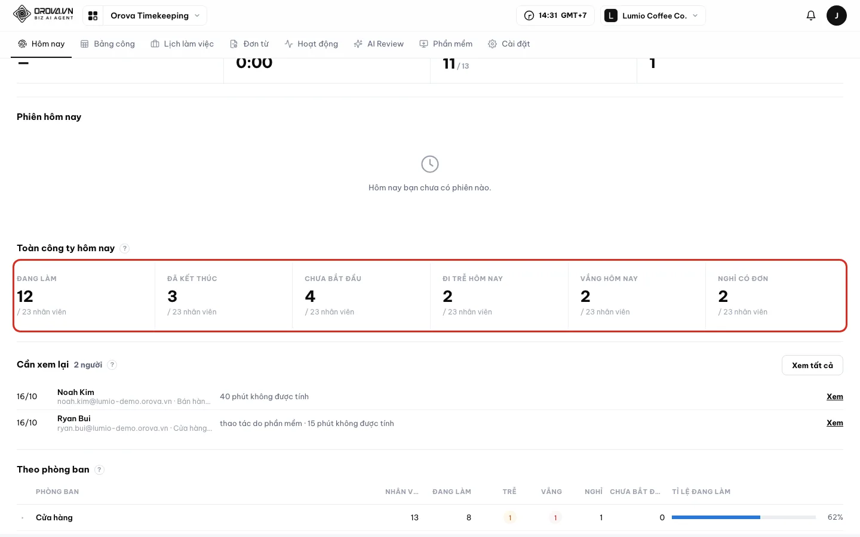Image resolution: width=860 pixels, height=537 pixels.
Task: Click the late count badge for Cửa hàng
Action: (510, 517)
